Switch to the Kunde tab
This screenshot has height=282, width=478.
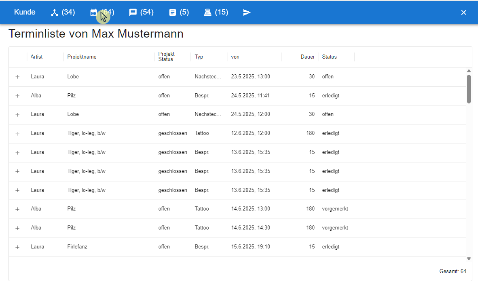pyautogui.click(x=25, y=12)
